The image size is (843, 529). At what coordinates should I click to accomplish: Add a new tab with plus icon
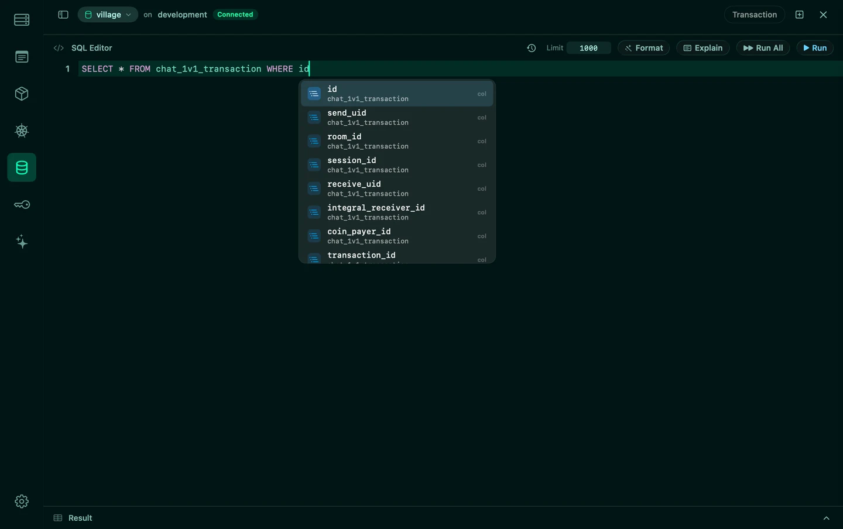pyautogui.click(x=800, y=15)
